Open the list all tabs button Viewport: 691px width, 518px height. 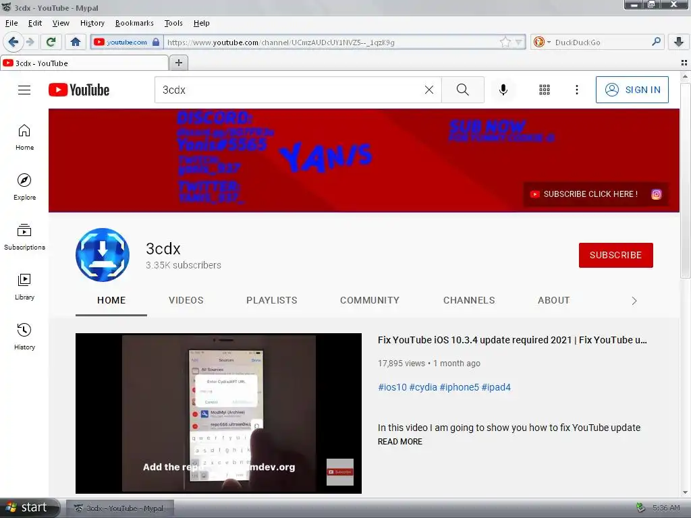pyautogui.click(x=684, y=63)
